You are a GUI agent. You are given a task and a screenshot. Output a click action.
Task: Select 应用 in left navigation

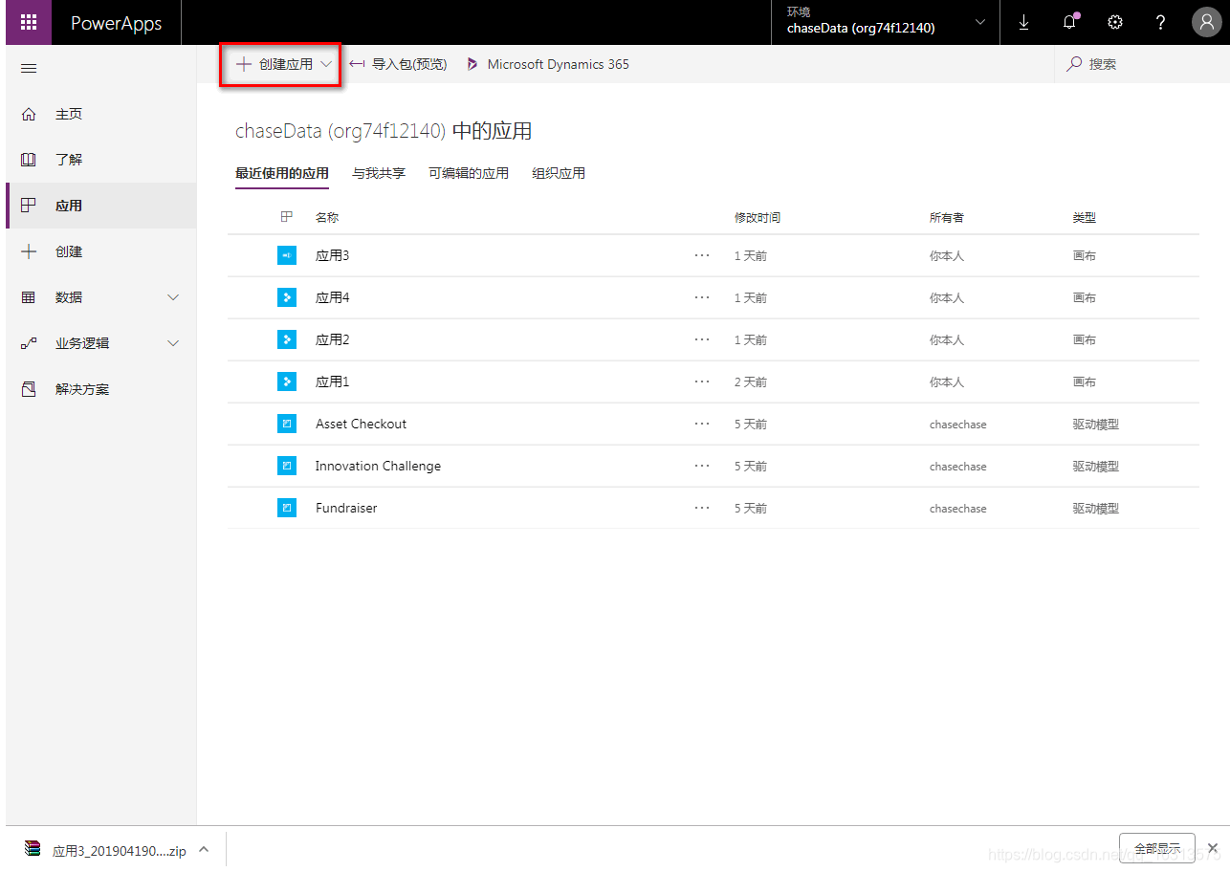click(101, 206)
